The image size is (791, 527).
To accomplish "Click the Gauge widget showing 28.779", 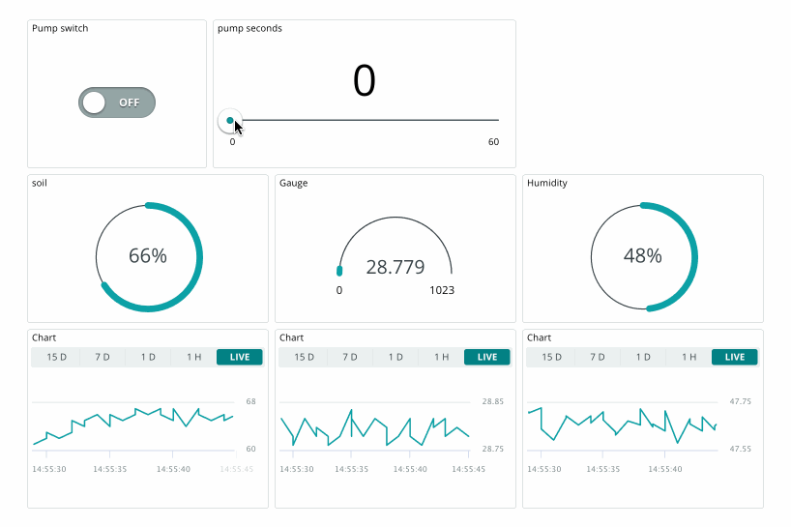I will tap(395, 266).
